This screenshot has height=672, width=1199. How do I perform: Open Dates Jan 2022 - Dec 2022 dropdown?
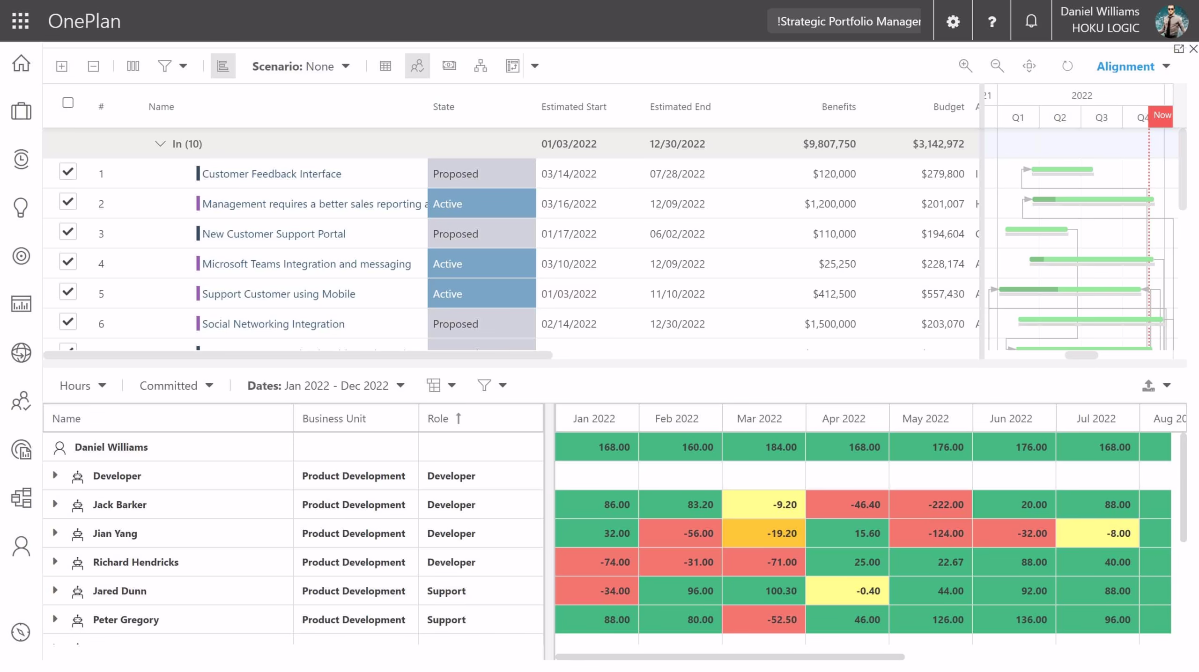coord(326,386)
